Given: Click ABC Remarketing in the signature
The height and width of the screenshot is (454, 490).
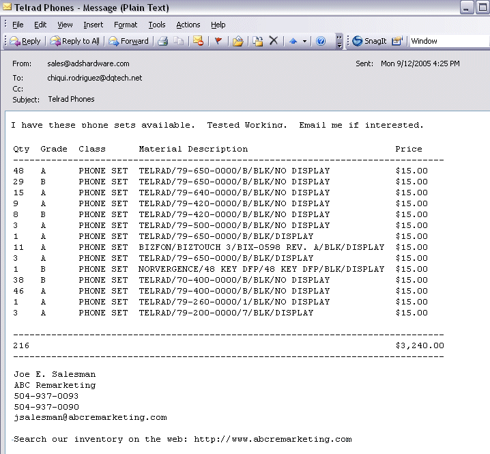Looking at the screenshot, I should coord(55,385).
